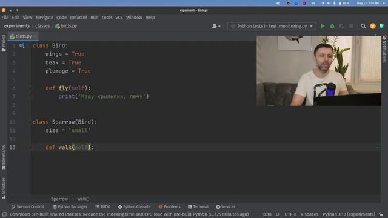Click the word Bird in class Bird declaration
Screen dimensions: 388x218
coord(58,46)
